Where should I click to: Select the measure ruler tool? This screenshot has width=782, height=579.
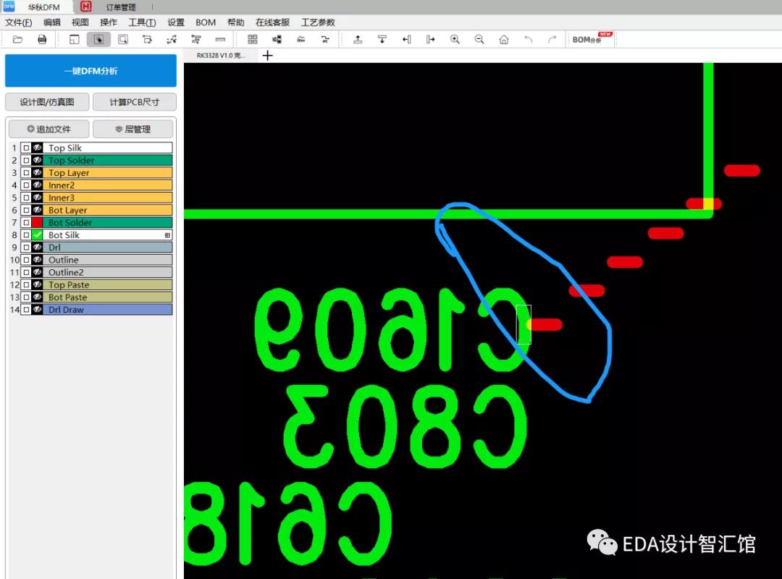pyautogui.click(x=220, y=39)
